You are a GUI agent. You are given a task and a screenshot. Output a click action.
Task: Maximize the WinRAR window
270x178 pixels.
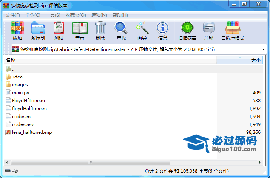pos(244,4)
